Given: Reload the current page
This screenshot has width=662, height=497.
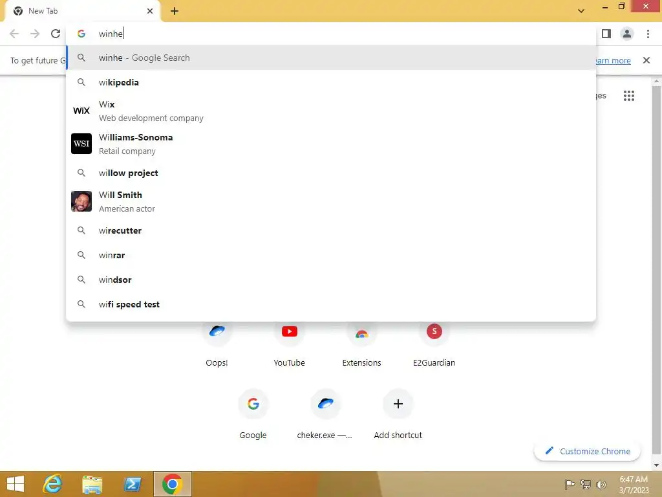Looking at the screenshot, I should (56, 34).
